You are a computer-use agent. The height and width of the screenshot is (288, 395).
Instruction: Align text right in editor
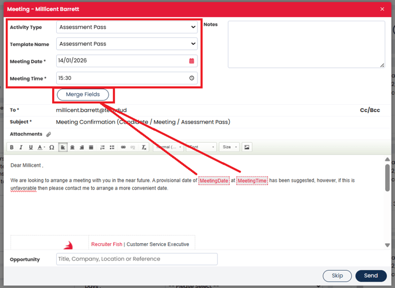[x=82, y=147]
